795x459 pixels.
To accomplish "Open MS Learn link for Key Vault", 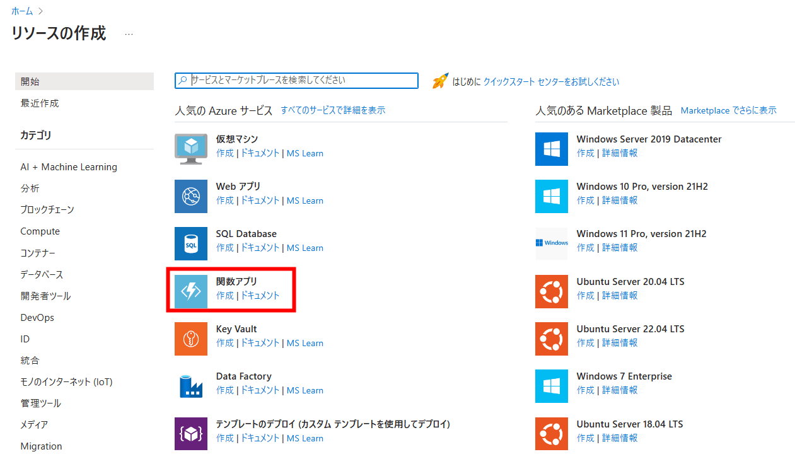I will tap(305, 343).
